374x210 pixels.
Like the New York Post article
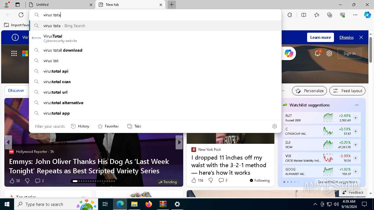coord(197,180)
